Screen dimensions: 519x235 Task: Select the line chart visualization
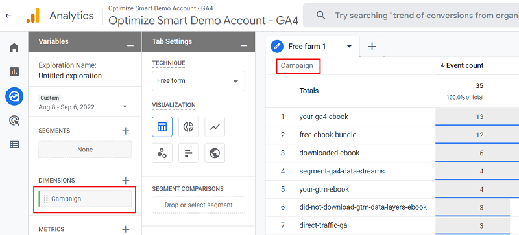coord(215,127)
